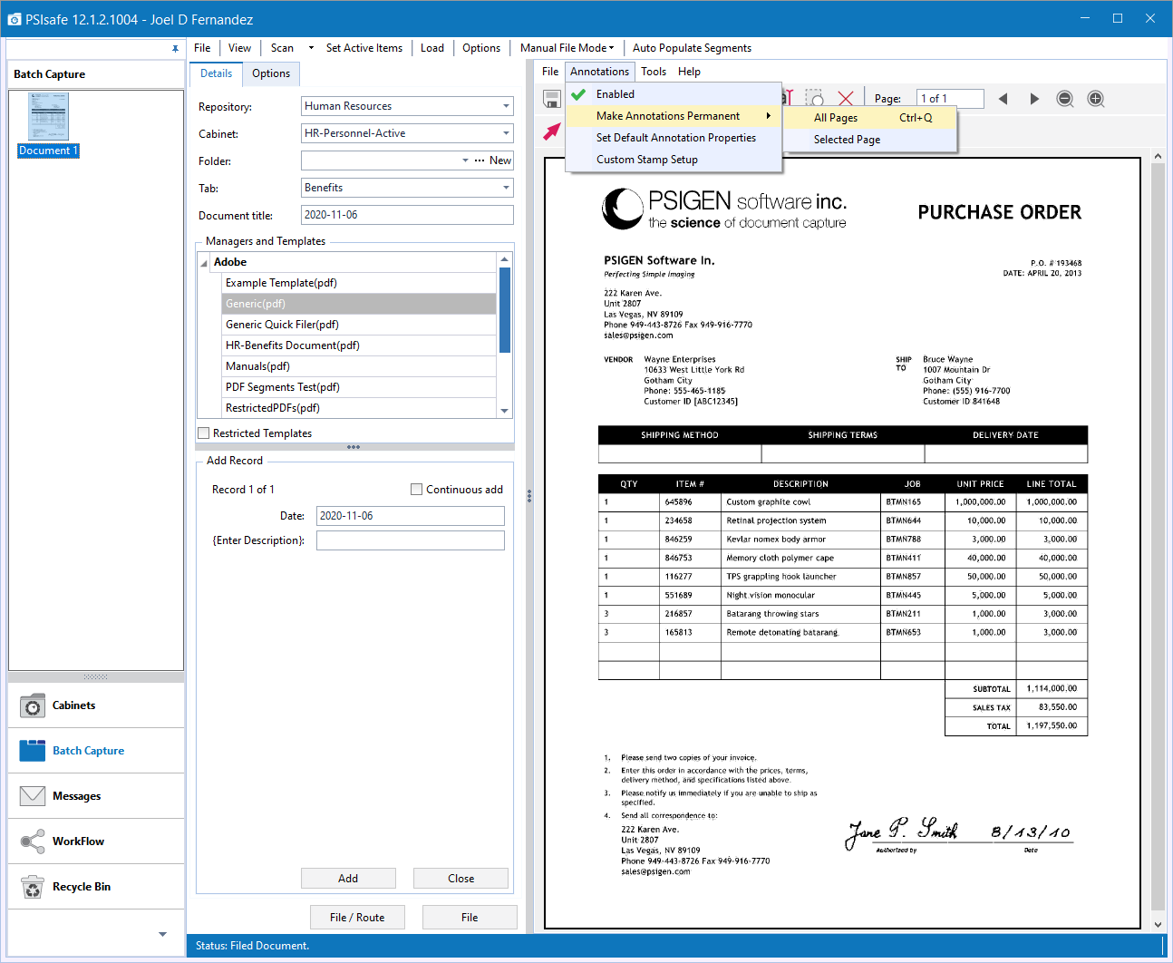
Task: Open the Manual File Mode dropdown
Action: coord(567,48)
